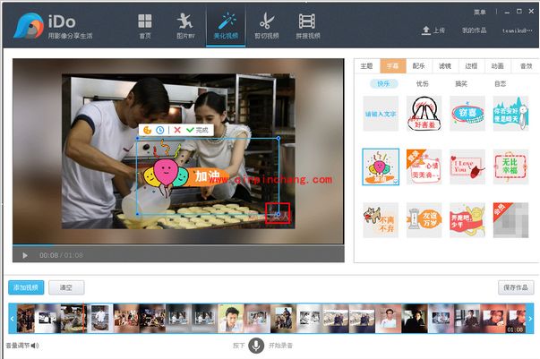Open the 菜单 menu
540x359 pixels.
479,12
